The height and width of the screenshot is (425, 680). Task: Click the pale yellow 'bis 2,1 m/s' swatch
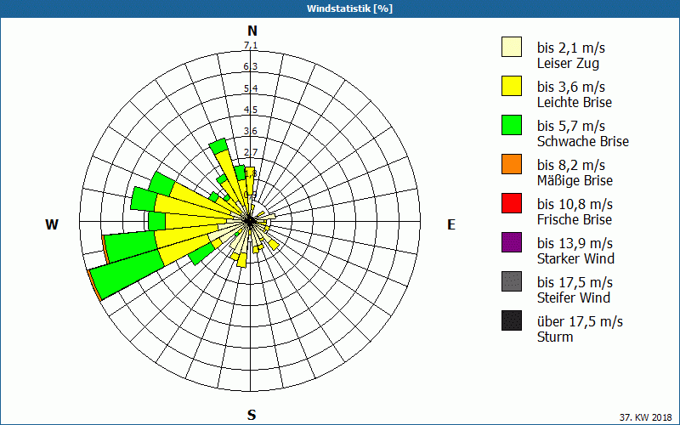511,47
